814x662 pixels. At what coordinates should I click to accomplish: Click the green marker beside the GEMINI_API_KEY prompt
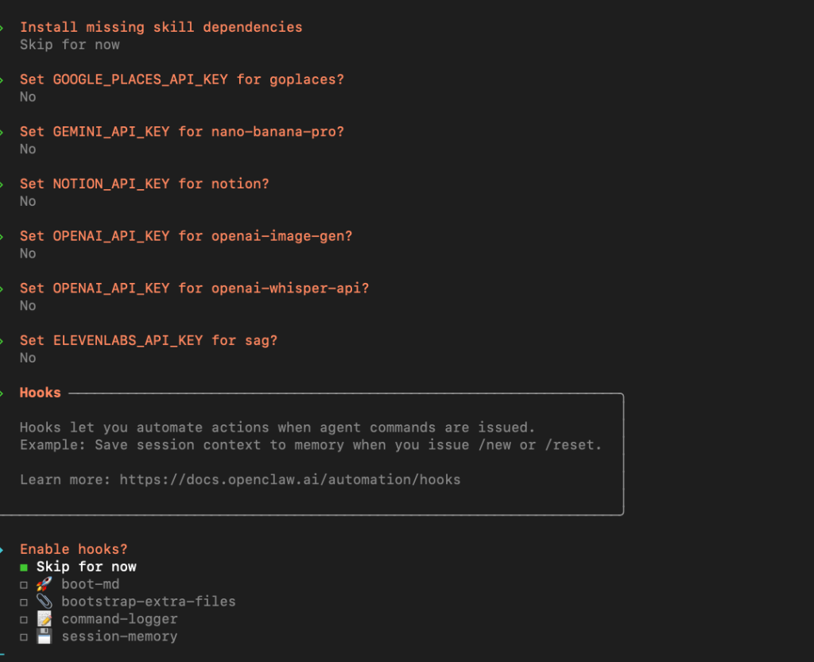point(2,131)
